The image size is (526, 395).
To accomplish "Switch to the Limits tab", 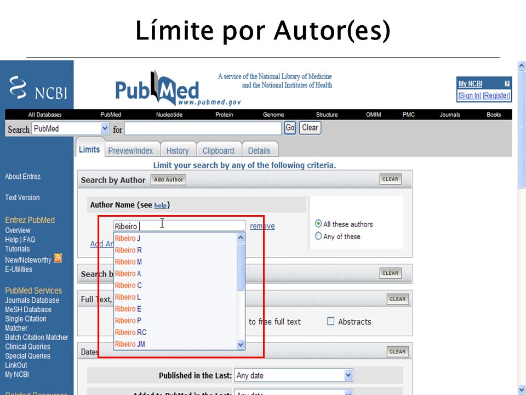I will tap(89, 149).
